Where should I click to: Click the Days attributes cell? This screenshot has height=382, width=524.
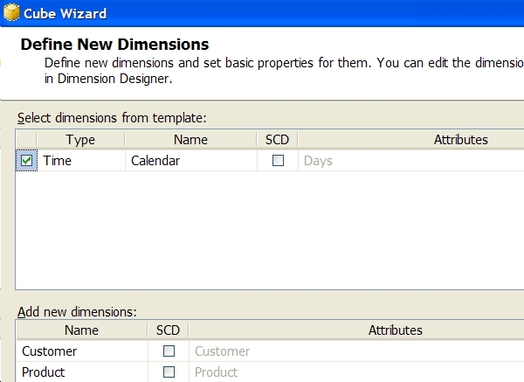411,161
